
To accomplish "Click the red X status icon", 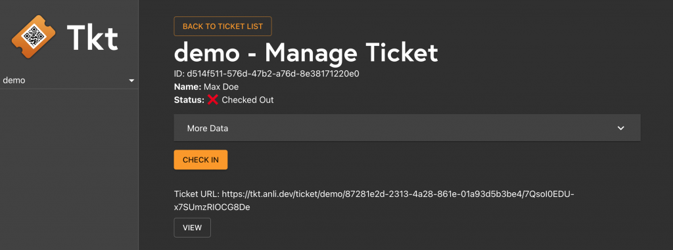I will (x=212, y=100).
